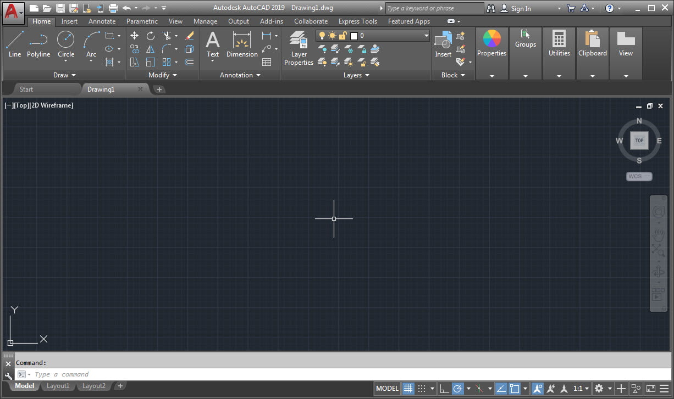The image size is (674, 399).
Task: Click the Fillet tool icon
Action: click(167, 49)
